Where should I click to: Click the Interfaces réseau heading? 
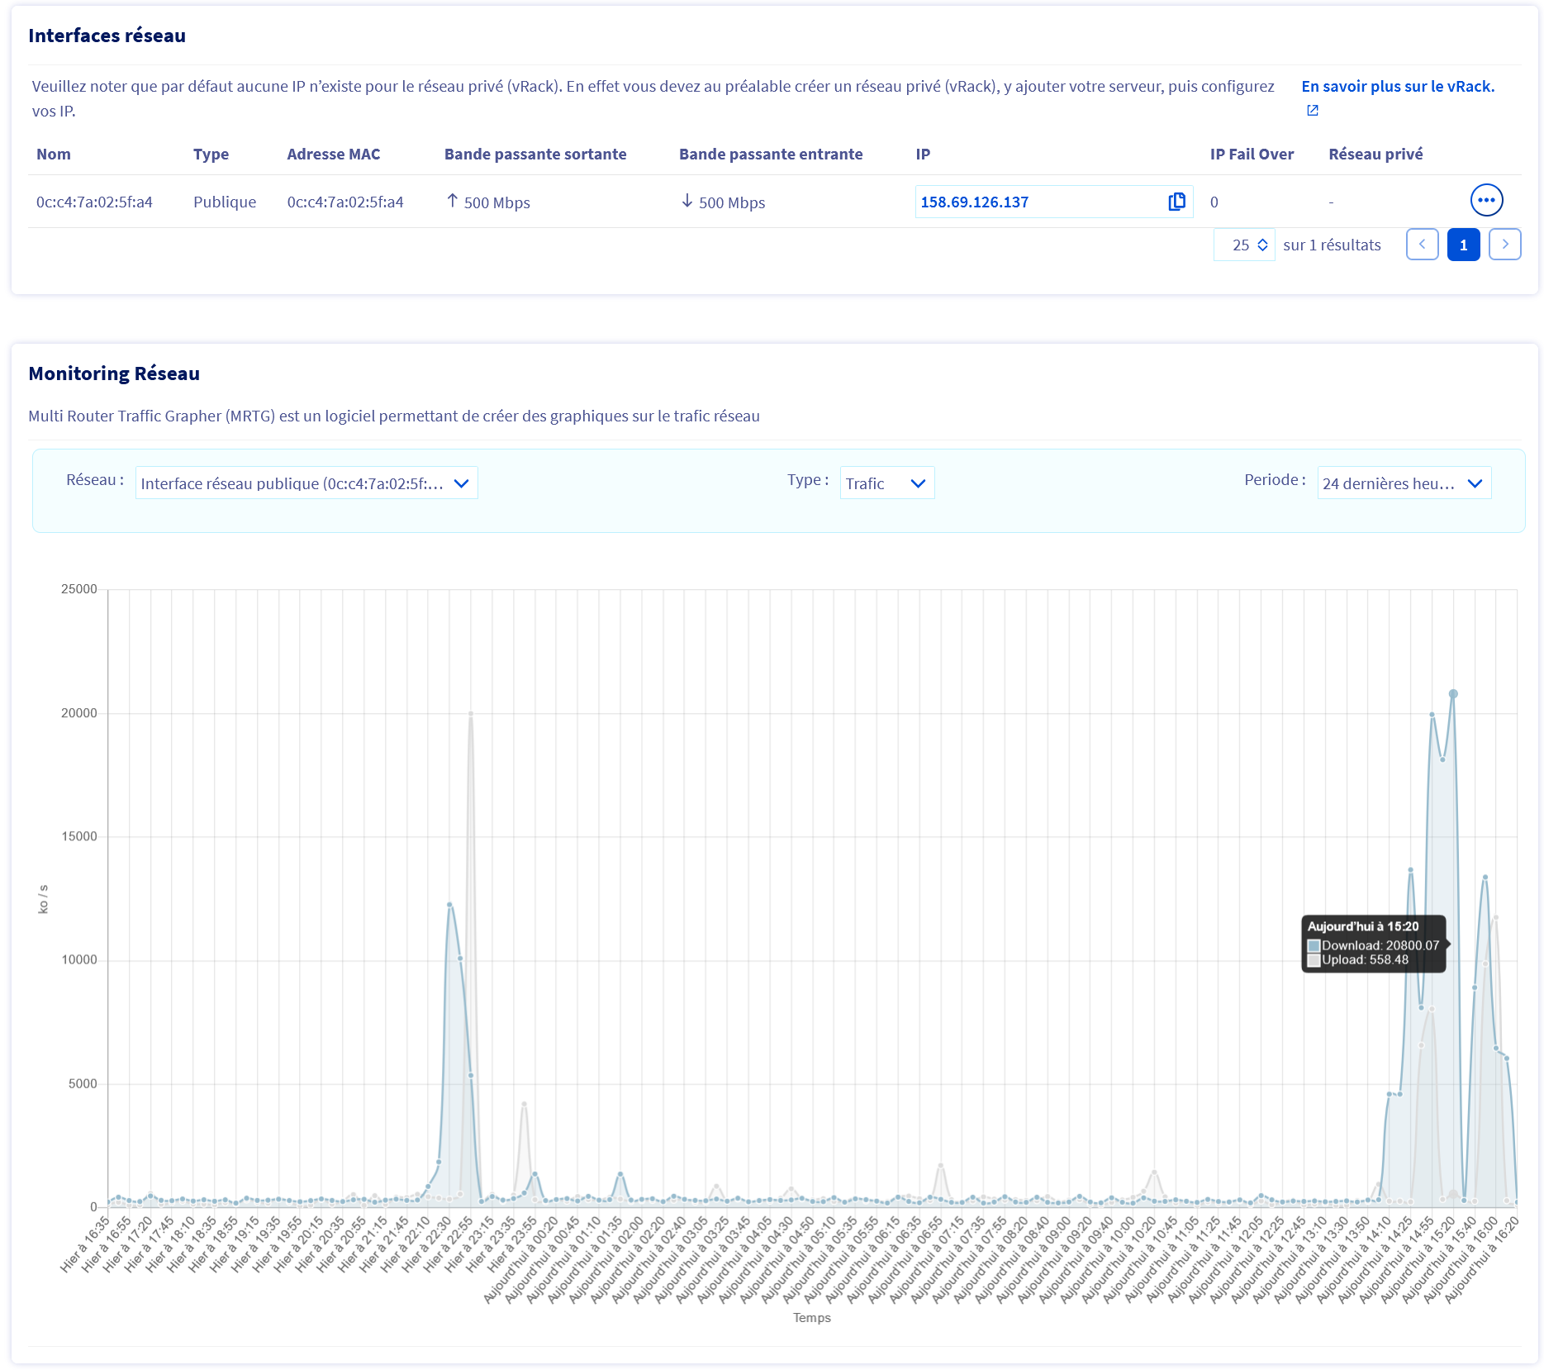[x=107, y=36]
